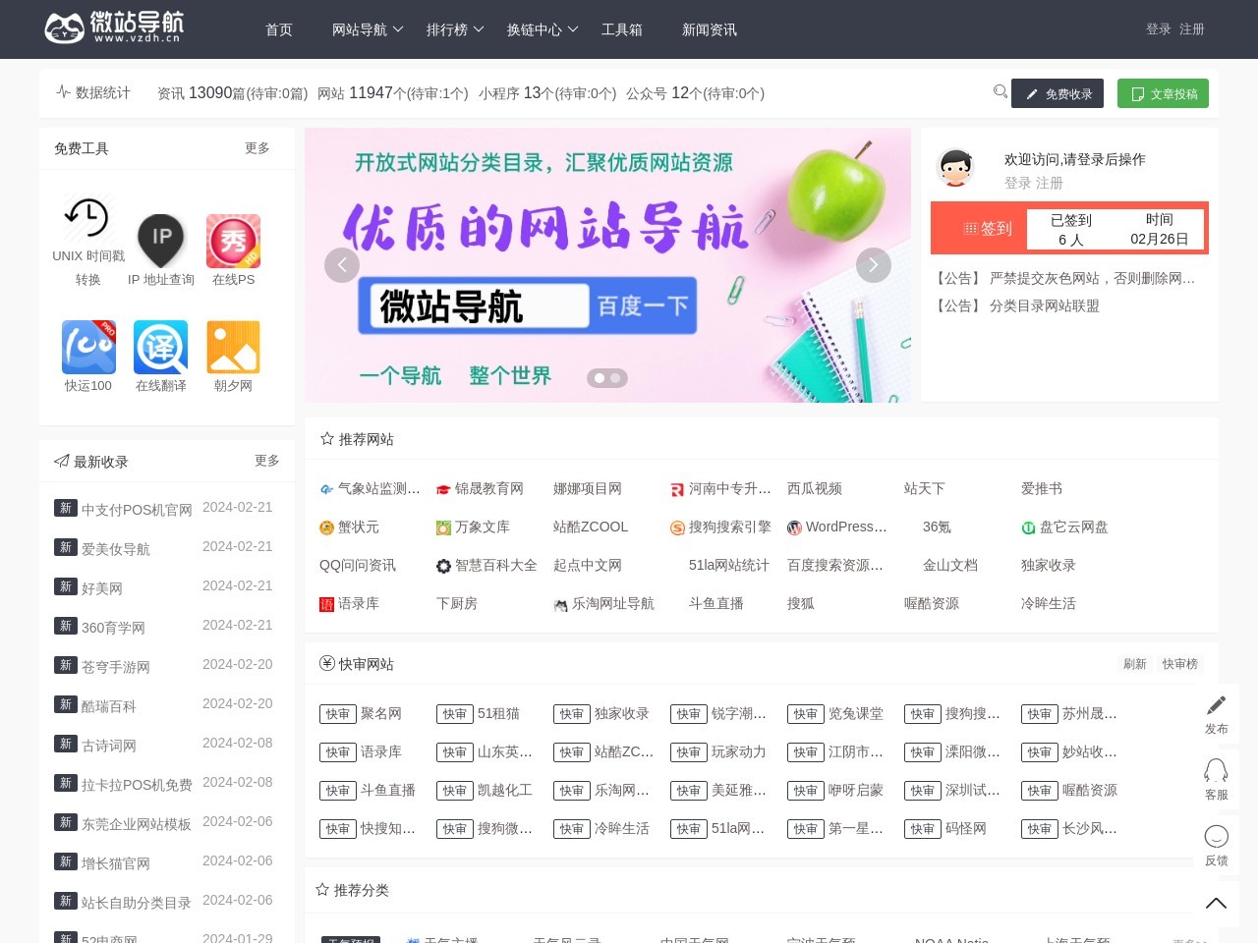Launch the 在线PS online editor tool

tap(233, 240)
